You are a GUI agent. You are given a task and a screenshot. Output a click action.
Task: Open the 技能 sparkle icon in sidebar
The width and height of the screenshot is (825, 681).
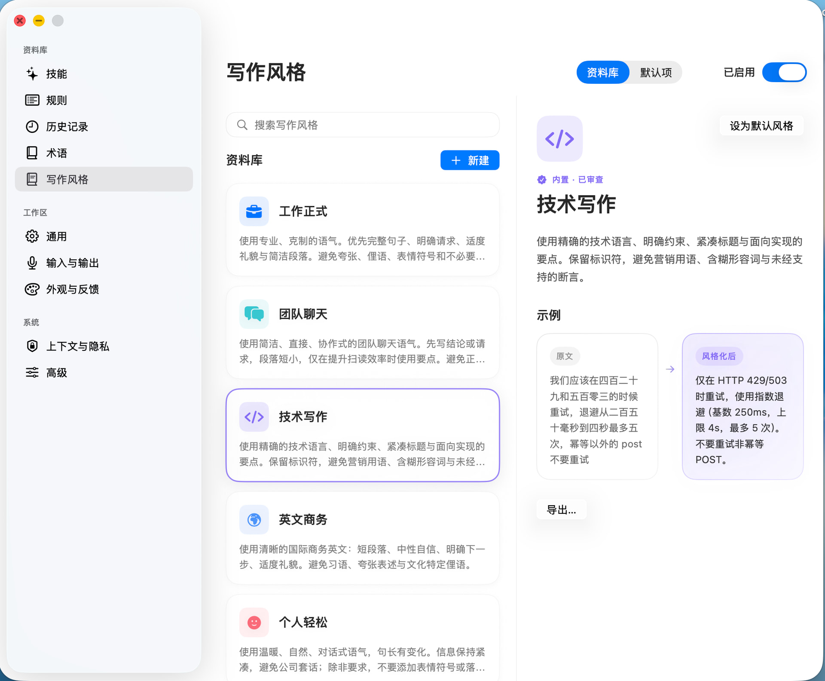32,74
